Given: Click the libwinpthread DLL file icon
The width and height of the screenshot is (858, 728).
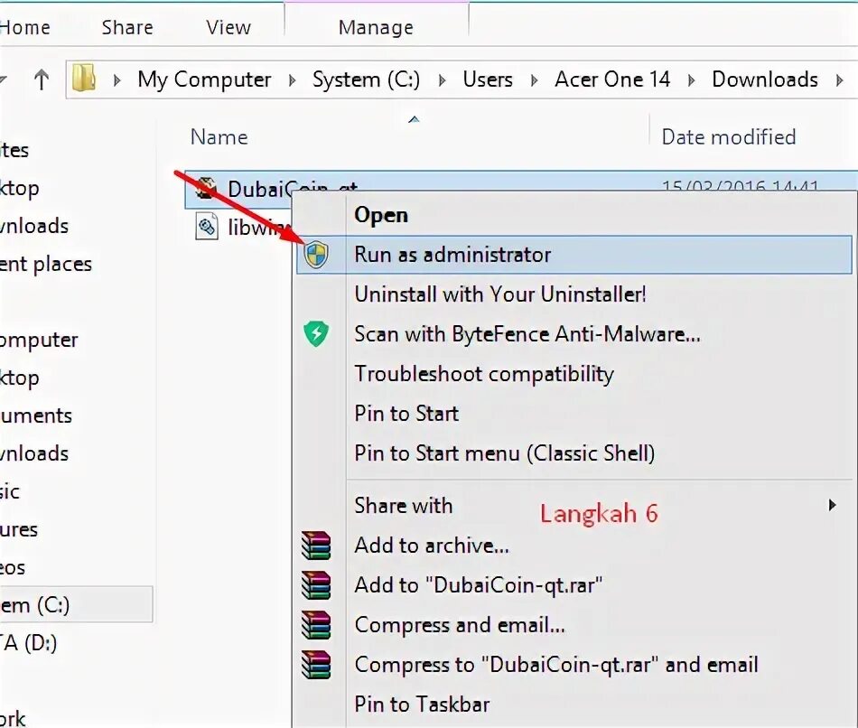Looking at the screenshot, I should tap(206, 226).
